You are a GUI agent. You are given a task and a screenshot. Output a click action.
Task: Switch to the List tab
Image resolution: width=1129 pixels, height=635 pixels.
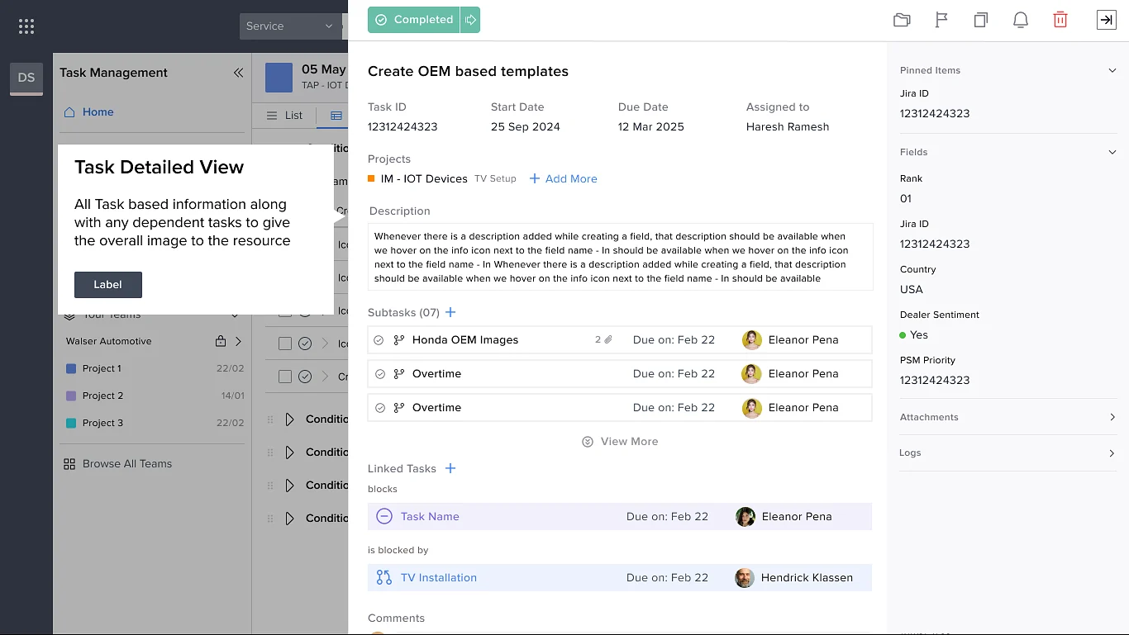pyautogui.click(x=285, y=116)
